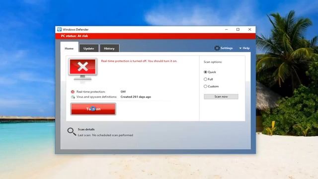Click 'Virus and spyware definitions:' label
This screenshot has width=318, height=179.
pos(96,97)
